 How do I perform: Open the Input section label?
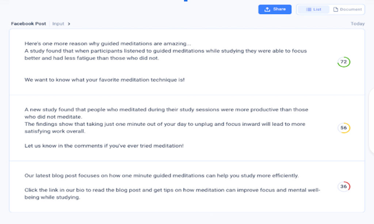(58, 24)
